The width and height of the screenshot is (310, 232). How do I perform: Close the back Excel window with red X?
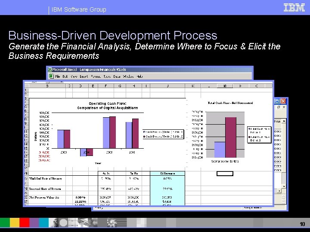(283, 101)
